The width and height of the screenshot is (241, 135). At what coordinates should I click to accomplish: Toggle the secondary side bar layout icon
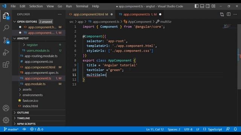pos(207,6)
